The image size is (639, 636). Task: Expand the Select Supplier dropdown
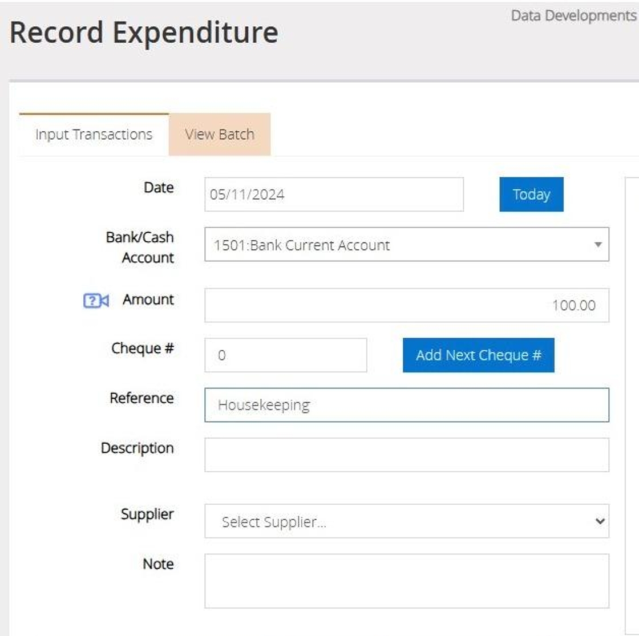point(406,521)
